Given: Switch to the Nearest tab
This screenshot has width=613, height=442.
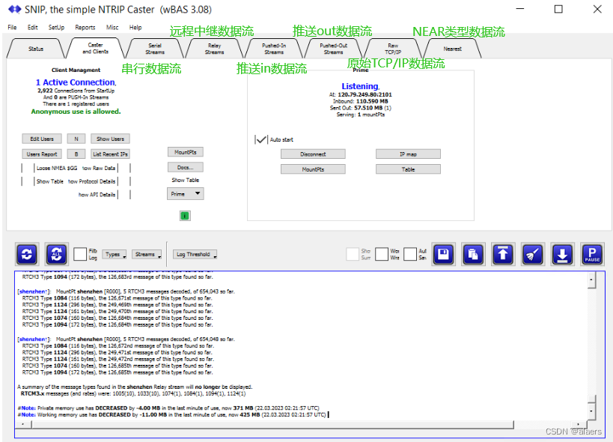Looking at the screenshot, I should pyautogui.click(x=452, y=49).
